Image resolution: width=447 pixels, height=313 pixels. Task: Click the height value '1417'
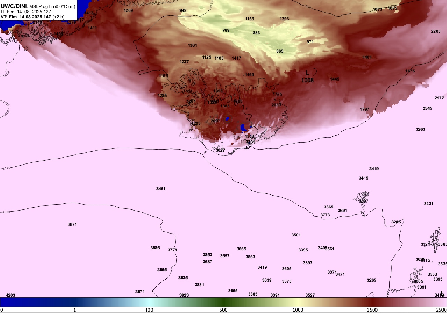(236, 58)
